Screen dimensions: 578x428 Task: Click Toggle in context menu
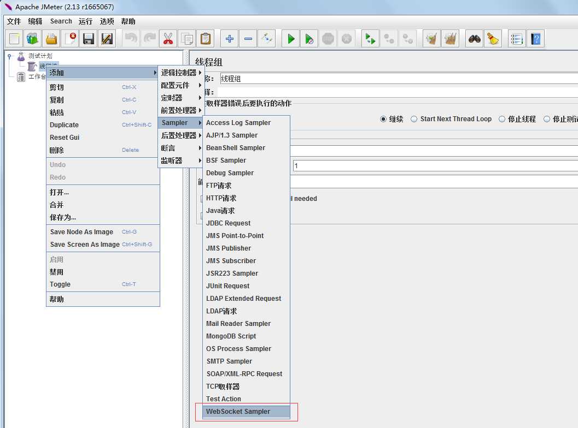[103, 284]
